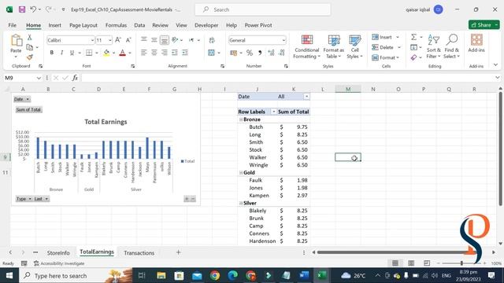Increase font size with the large A

pos(118,40)
